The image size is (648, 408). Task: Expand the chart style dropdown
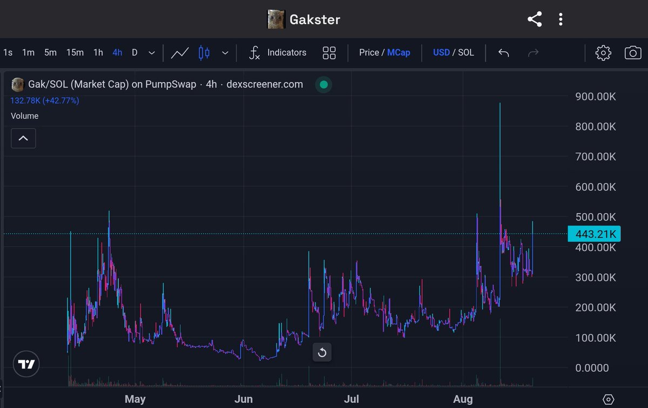click(225, 53)
